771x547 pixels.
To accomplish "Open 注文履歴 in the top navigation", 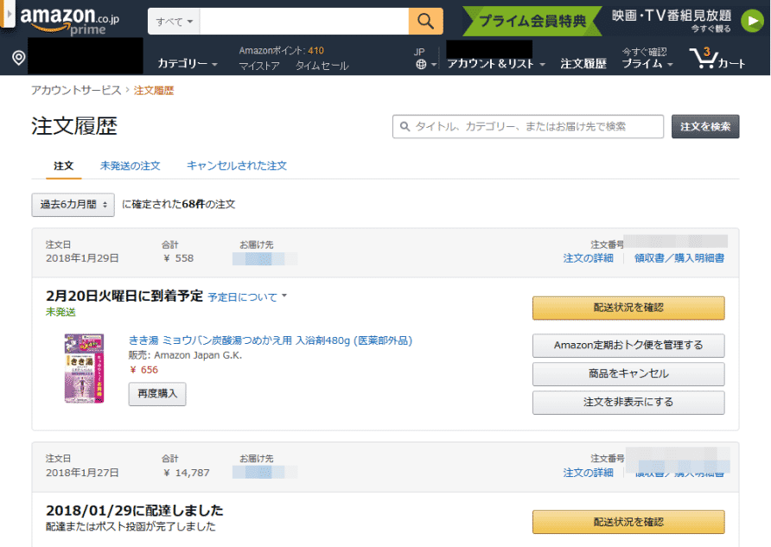I will pos(583,63).
